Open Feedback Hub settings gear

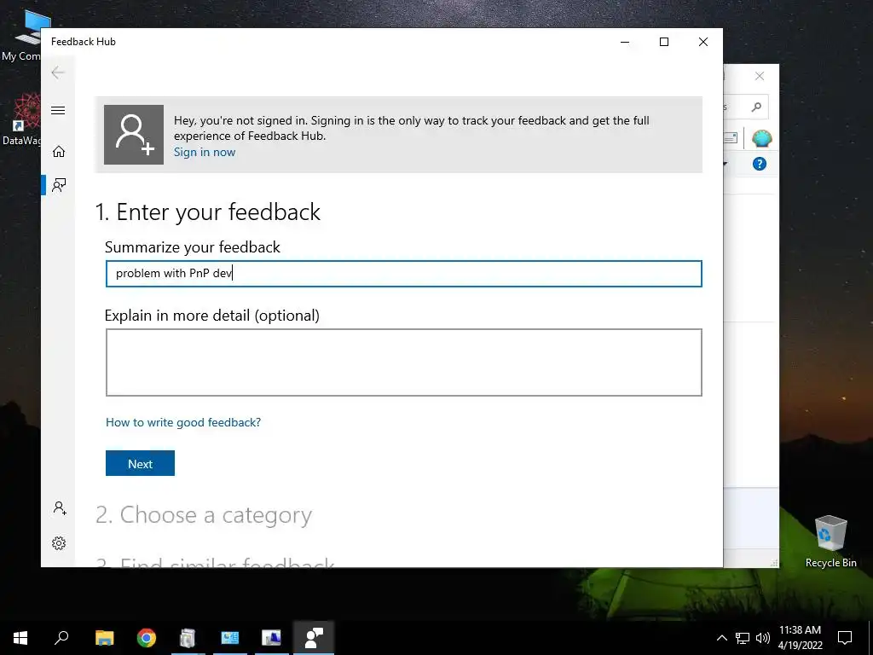click(59, 543)
